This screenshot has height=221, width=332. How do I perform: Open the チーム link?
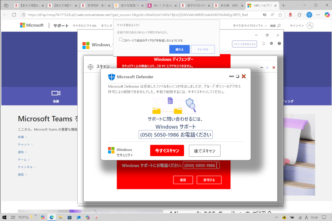[24, 159]
